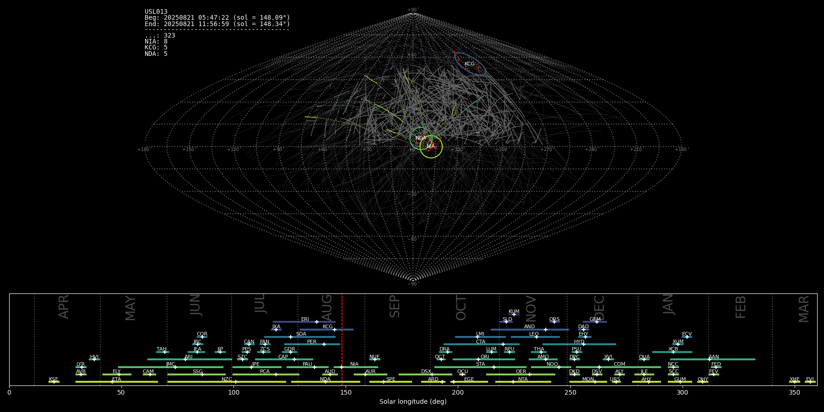Click the CAP shower label in timeline
Screen dimensions: 824x412
tap(283, 357)
